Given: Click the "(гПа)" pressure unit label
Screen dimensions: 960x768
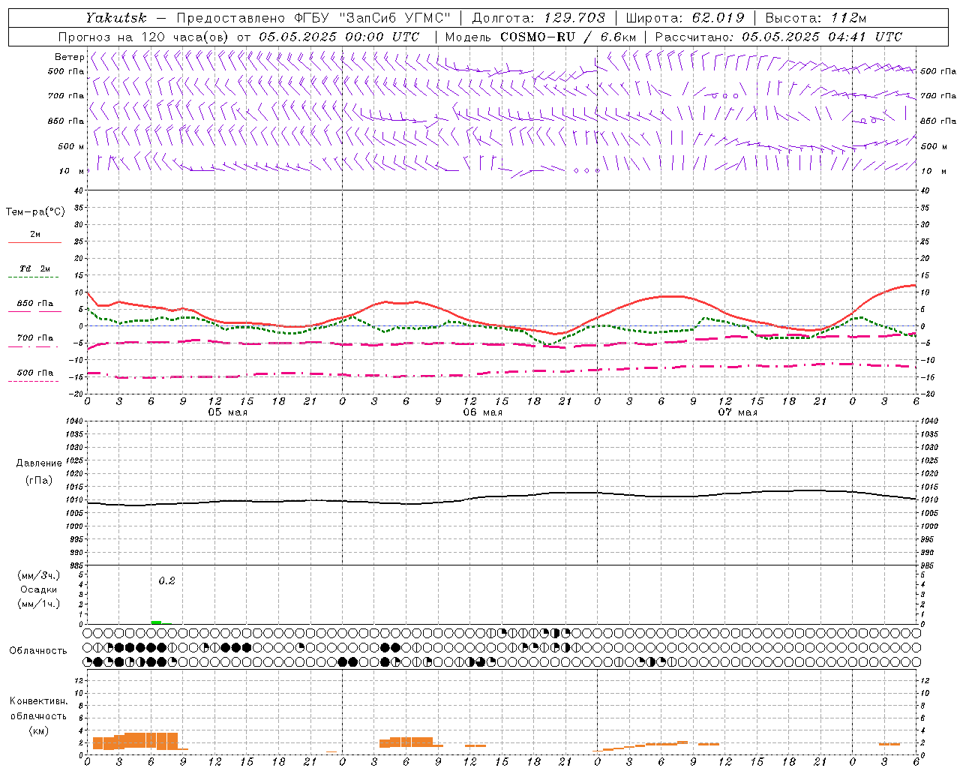Looking at the screenshot, I should pos(39,481).
